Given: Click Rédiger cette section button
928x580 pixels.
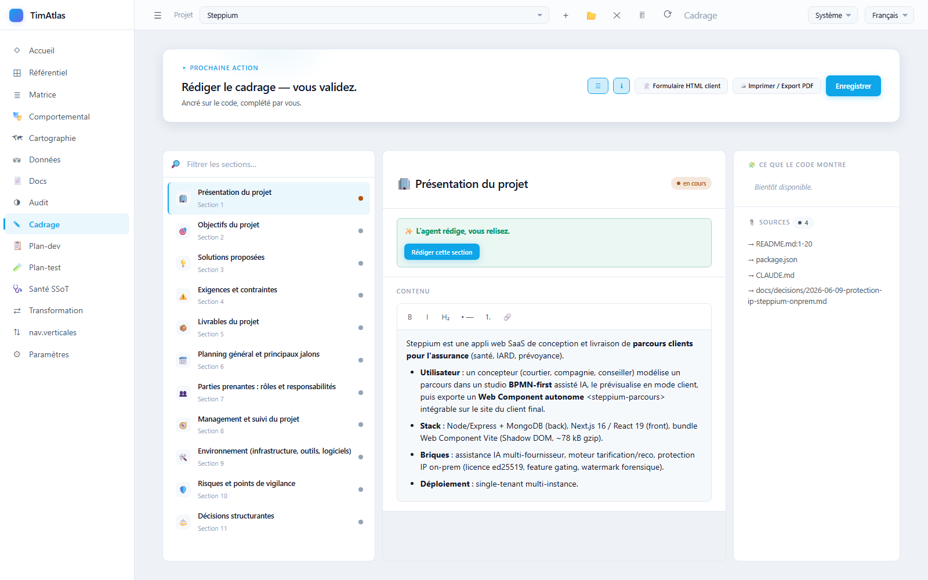Looking at the screenshot, I should point(442,252).
